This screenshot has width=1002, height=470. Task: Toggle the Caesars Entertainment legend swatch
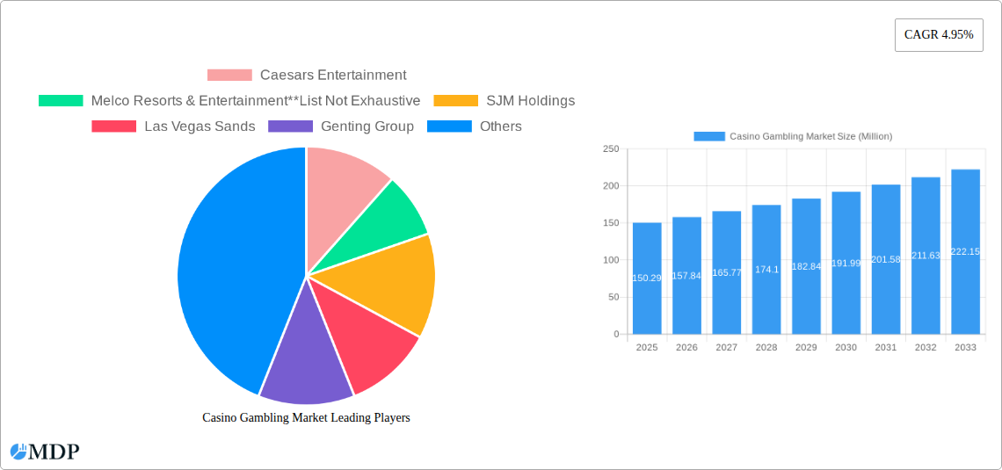[x=229, y=76]
